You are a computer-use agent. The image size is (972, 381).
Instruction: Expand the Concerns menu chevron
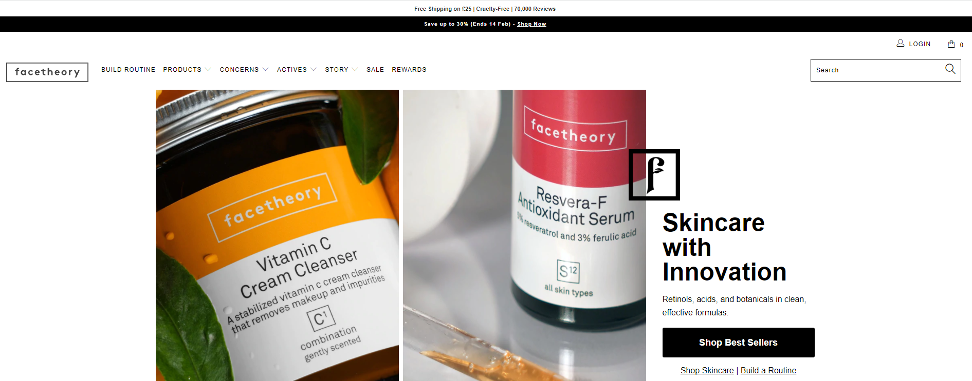coord(265,70)
